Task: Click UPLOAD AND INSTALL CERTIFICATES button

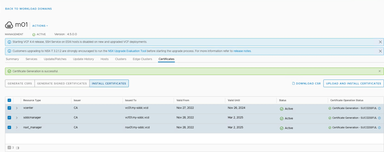Action: pos(353,83)
